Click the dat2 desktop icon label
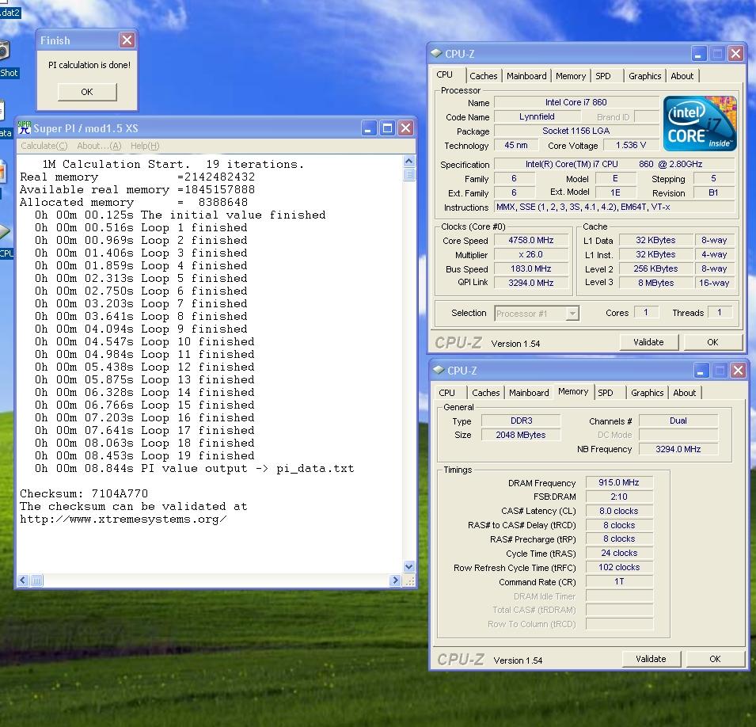 tap(9, 13)
